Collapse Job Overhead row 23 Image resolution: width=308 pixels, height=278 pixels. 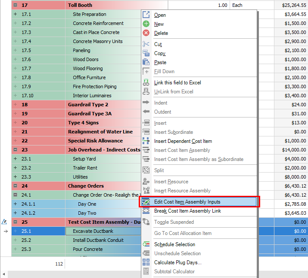pos(16,150)
